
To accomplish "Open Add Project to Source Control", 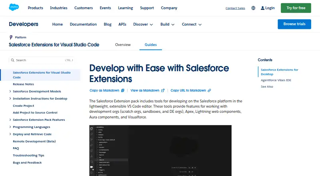I will coord(35,112).
